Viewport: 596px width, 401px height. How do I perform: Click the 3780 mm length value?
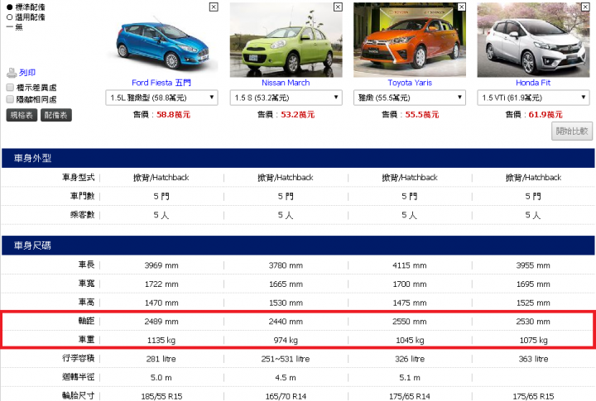pyautogui.click(x=286, y=265)
